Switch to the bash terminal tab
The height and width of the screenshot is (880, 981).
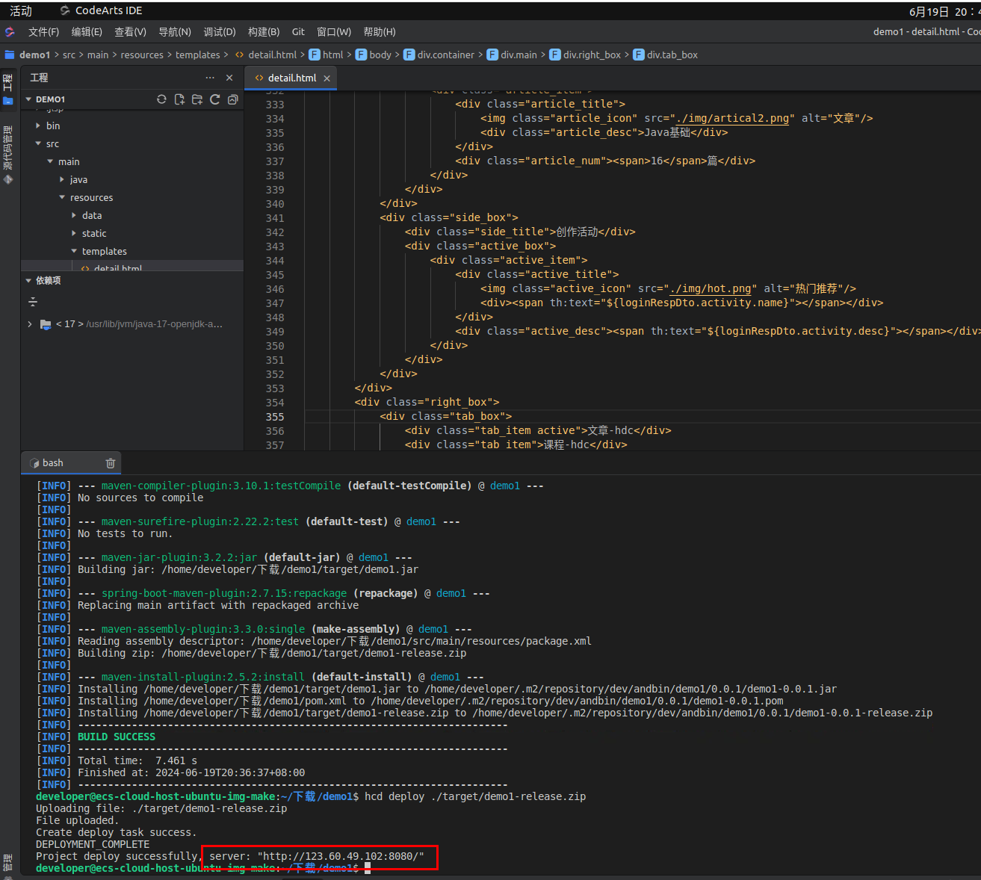click(x=52, y=463)
